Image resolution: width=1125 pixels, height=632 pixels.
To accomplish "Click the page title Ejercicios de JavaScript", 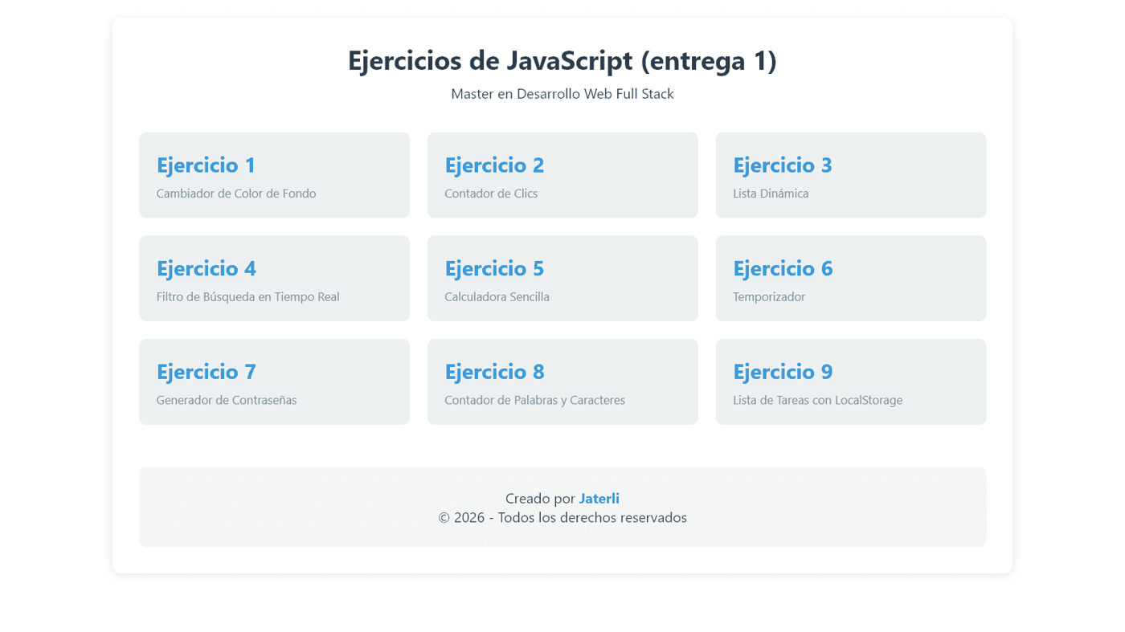I will click(x=562, y=59).
